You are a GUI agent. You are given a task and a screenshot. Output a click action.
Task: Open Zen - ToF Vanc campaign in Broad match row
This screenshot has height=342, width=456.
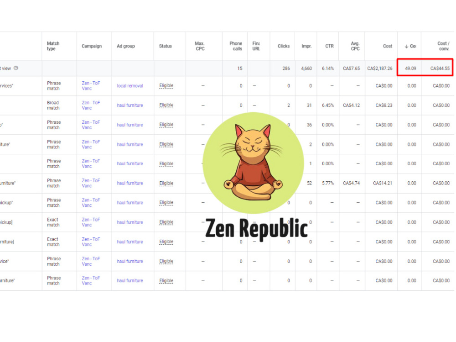pos(91,105)
